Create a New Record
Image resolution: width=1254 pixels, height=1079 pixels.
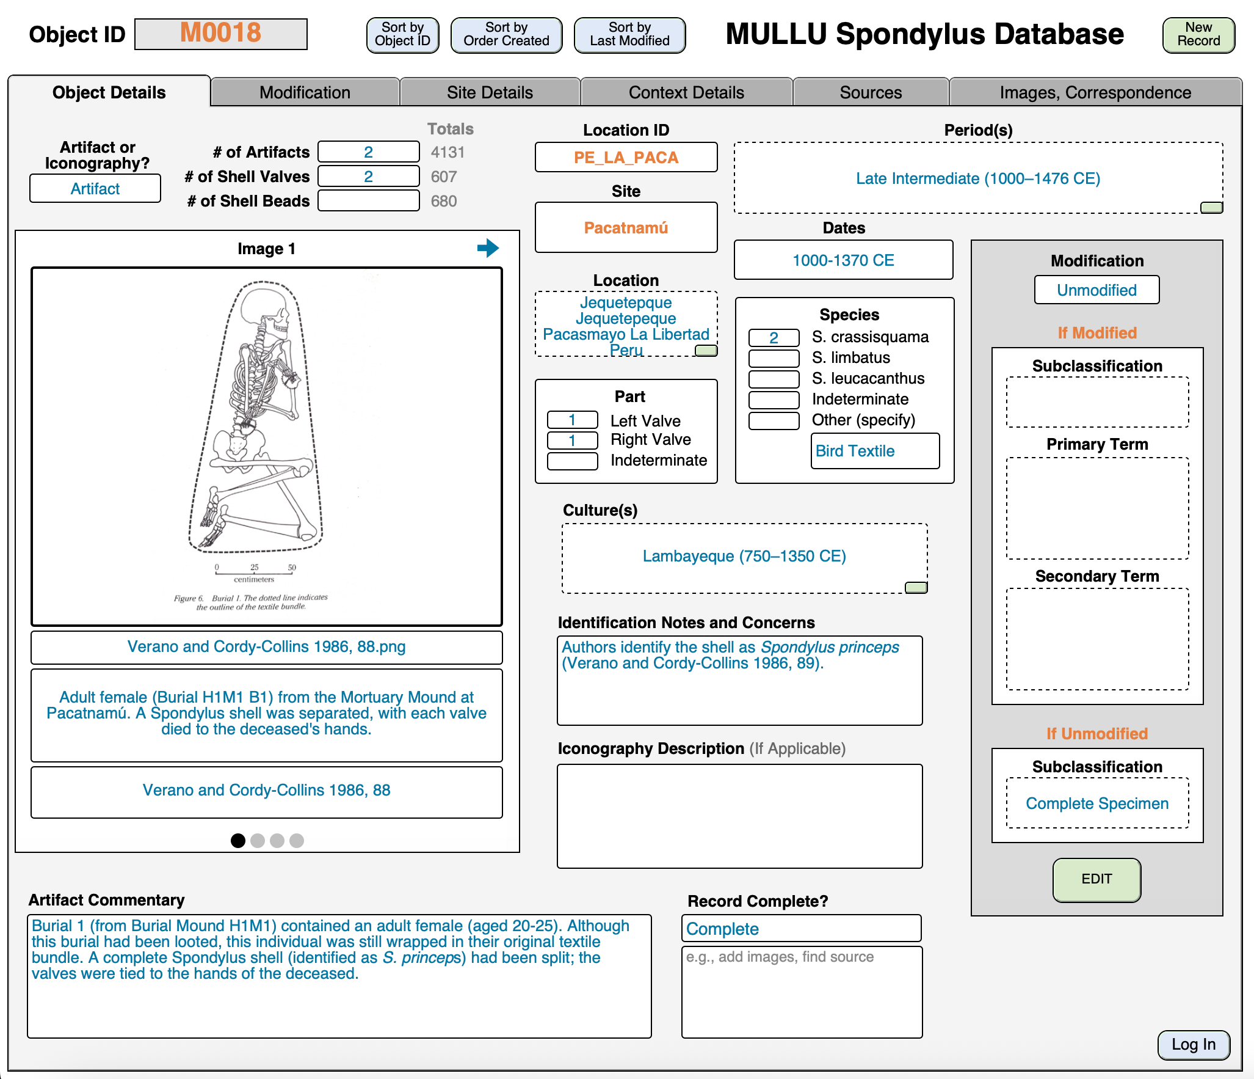1198,35
